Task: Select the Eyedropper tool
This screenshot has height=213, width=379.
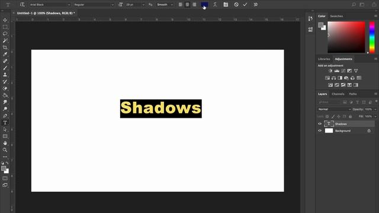Action: [5, 54]
